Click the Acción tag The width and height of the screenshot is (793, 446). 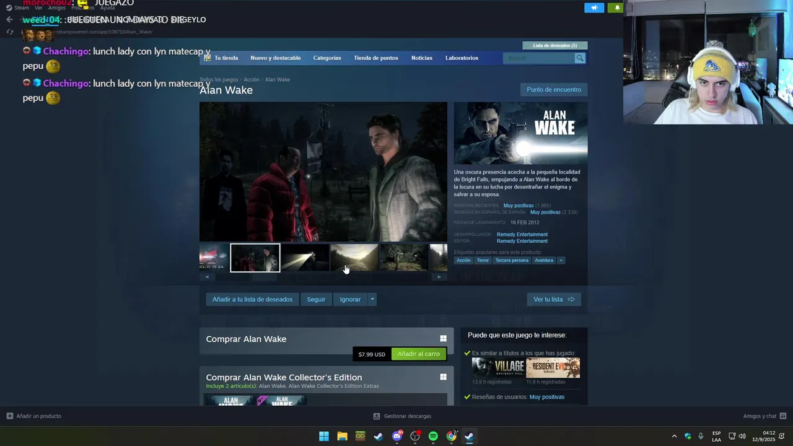[x=463, y=260]
